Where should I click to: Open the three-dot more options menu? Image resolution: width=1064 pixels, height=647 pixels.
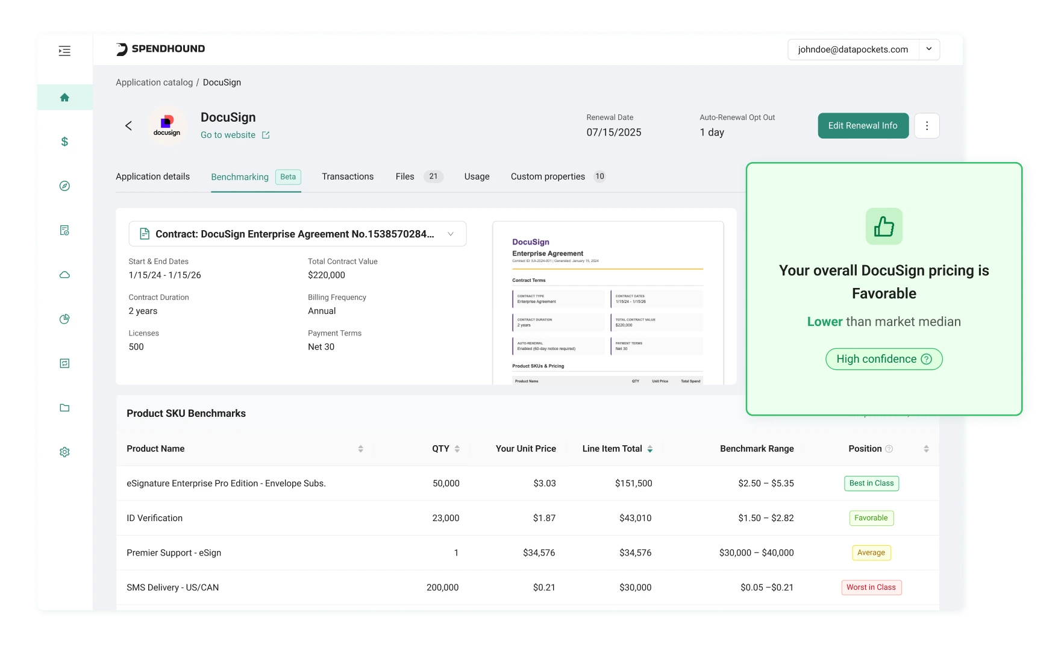pos(927,126)
